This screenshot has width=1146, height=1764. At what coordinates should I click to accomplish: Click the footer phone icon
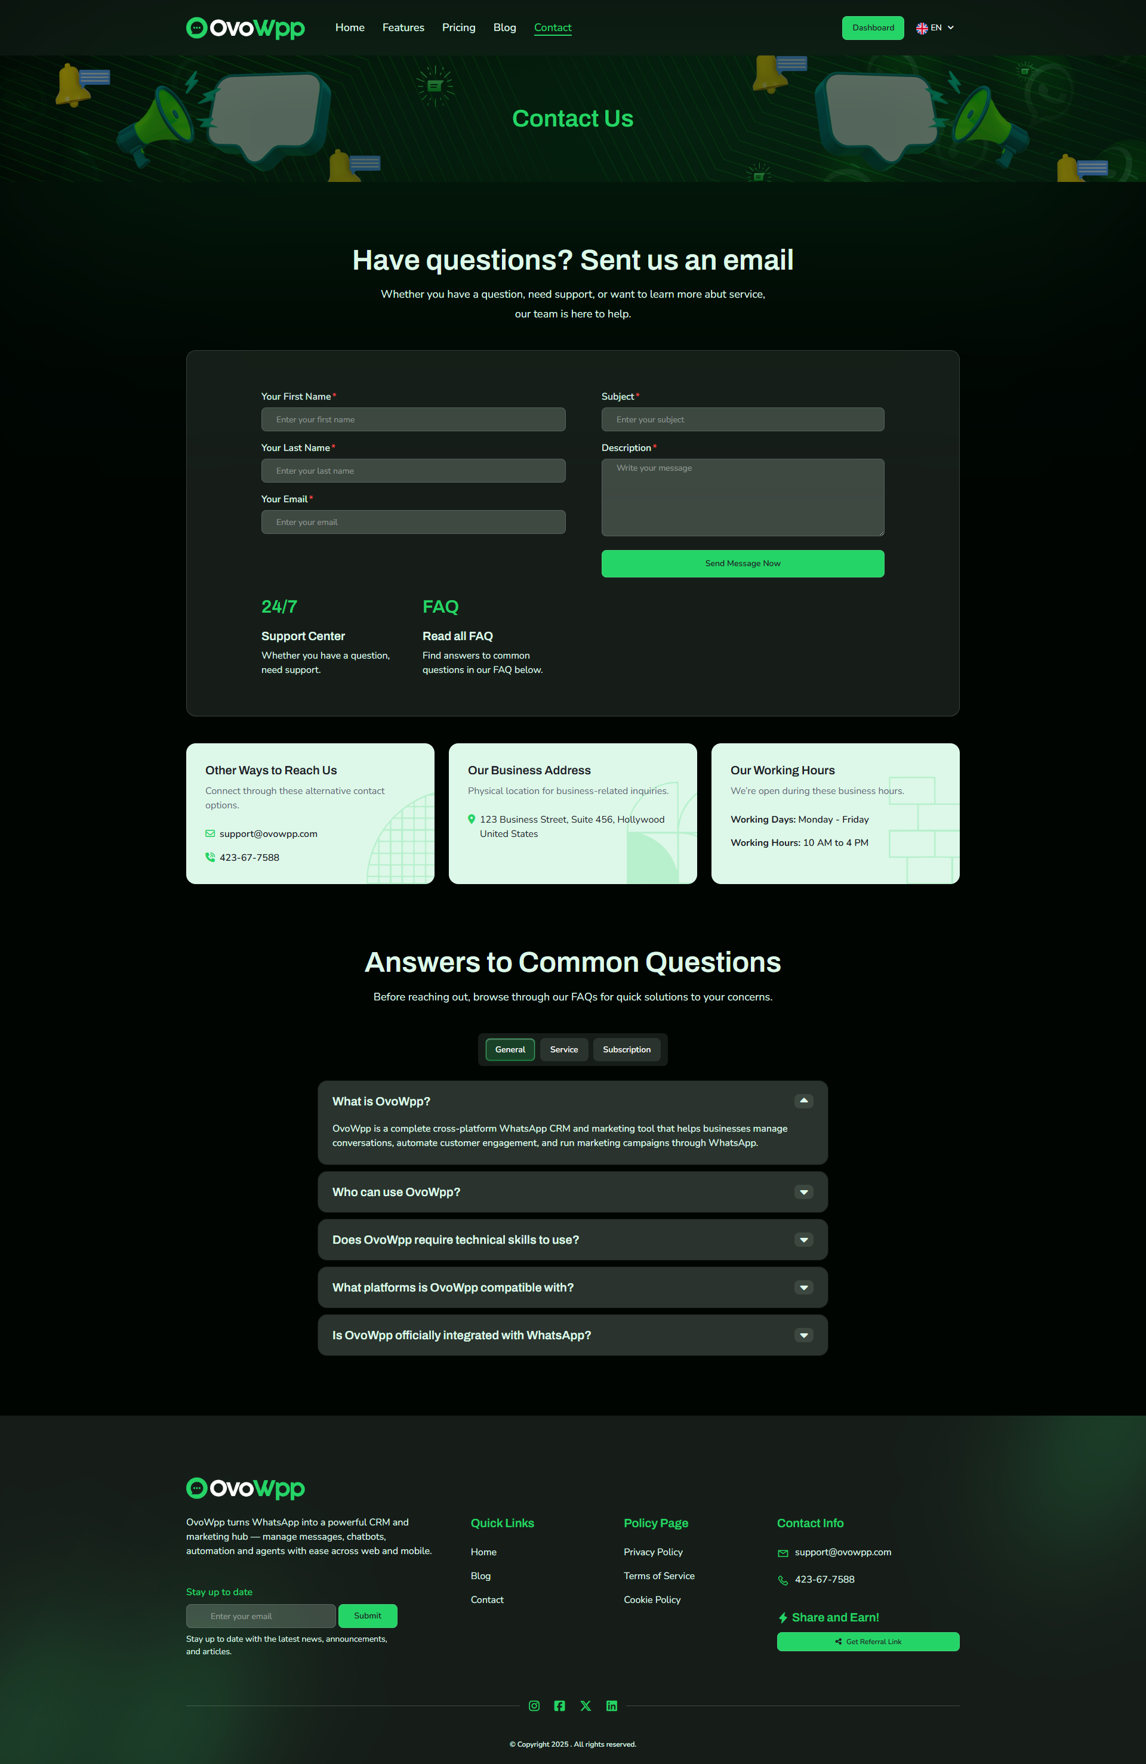click(x=783, y=1580)
